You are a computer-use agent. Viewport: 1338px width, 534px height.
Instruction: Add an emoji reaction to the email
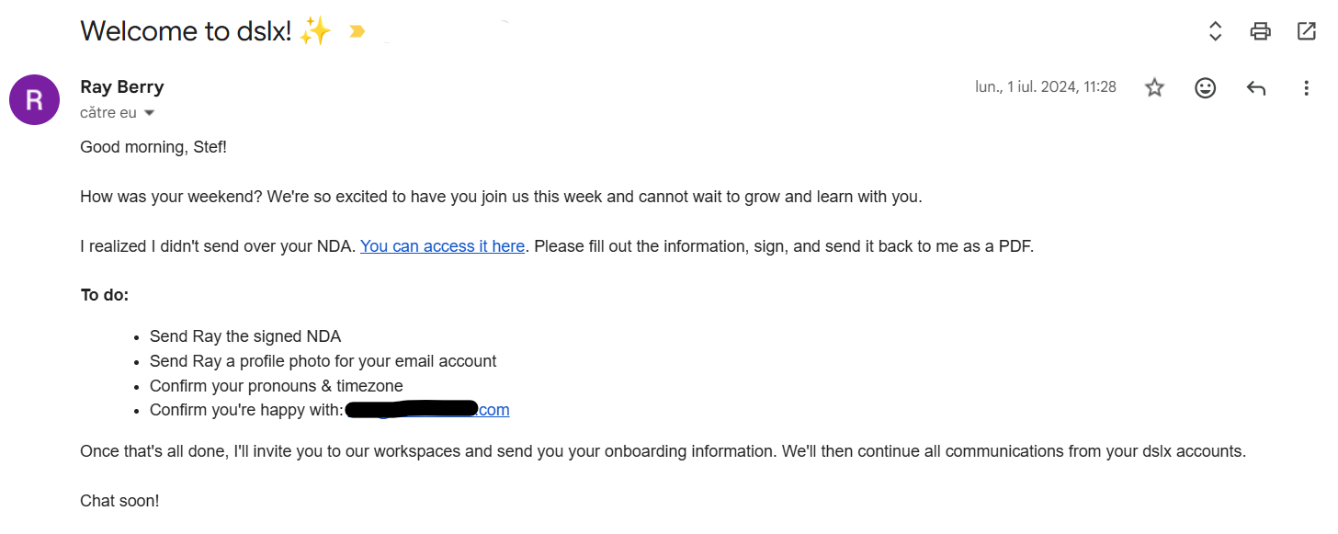click(x=1205, y=87)
